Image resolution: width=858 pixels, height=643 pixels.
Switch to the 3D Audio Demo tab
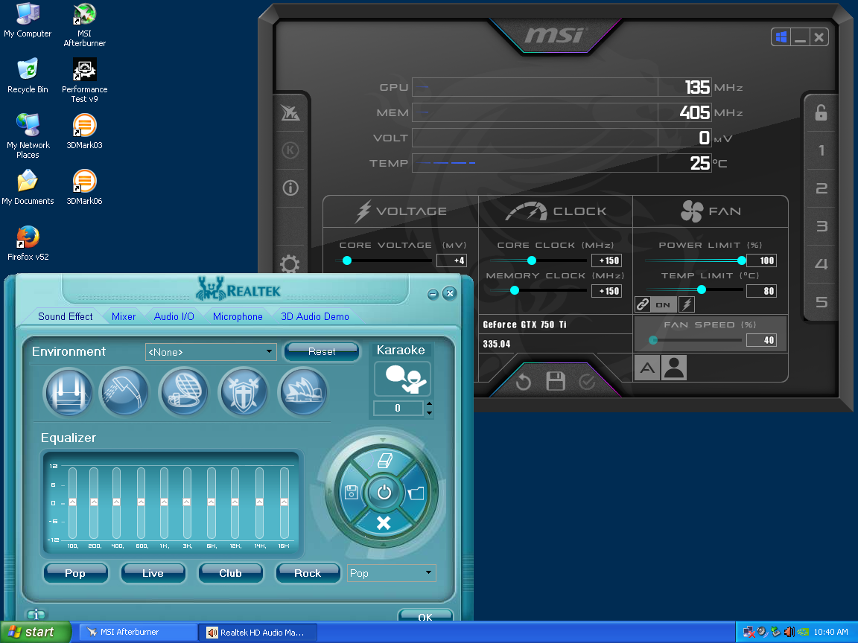314,316
